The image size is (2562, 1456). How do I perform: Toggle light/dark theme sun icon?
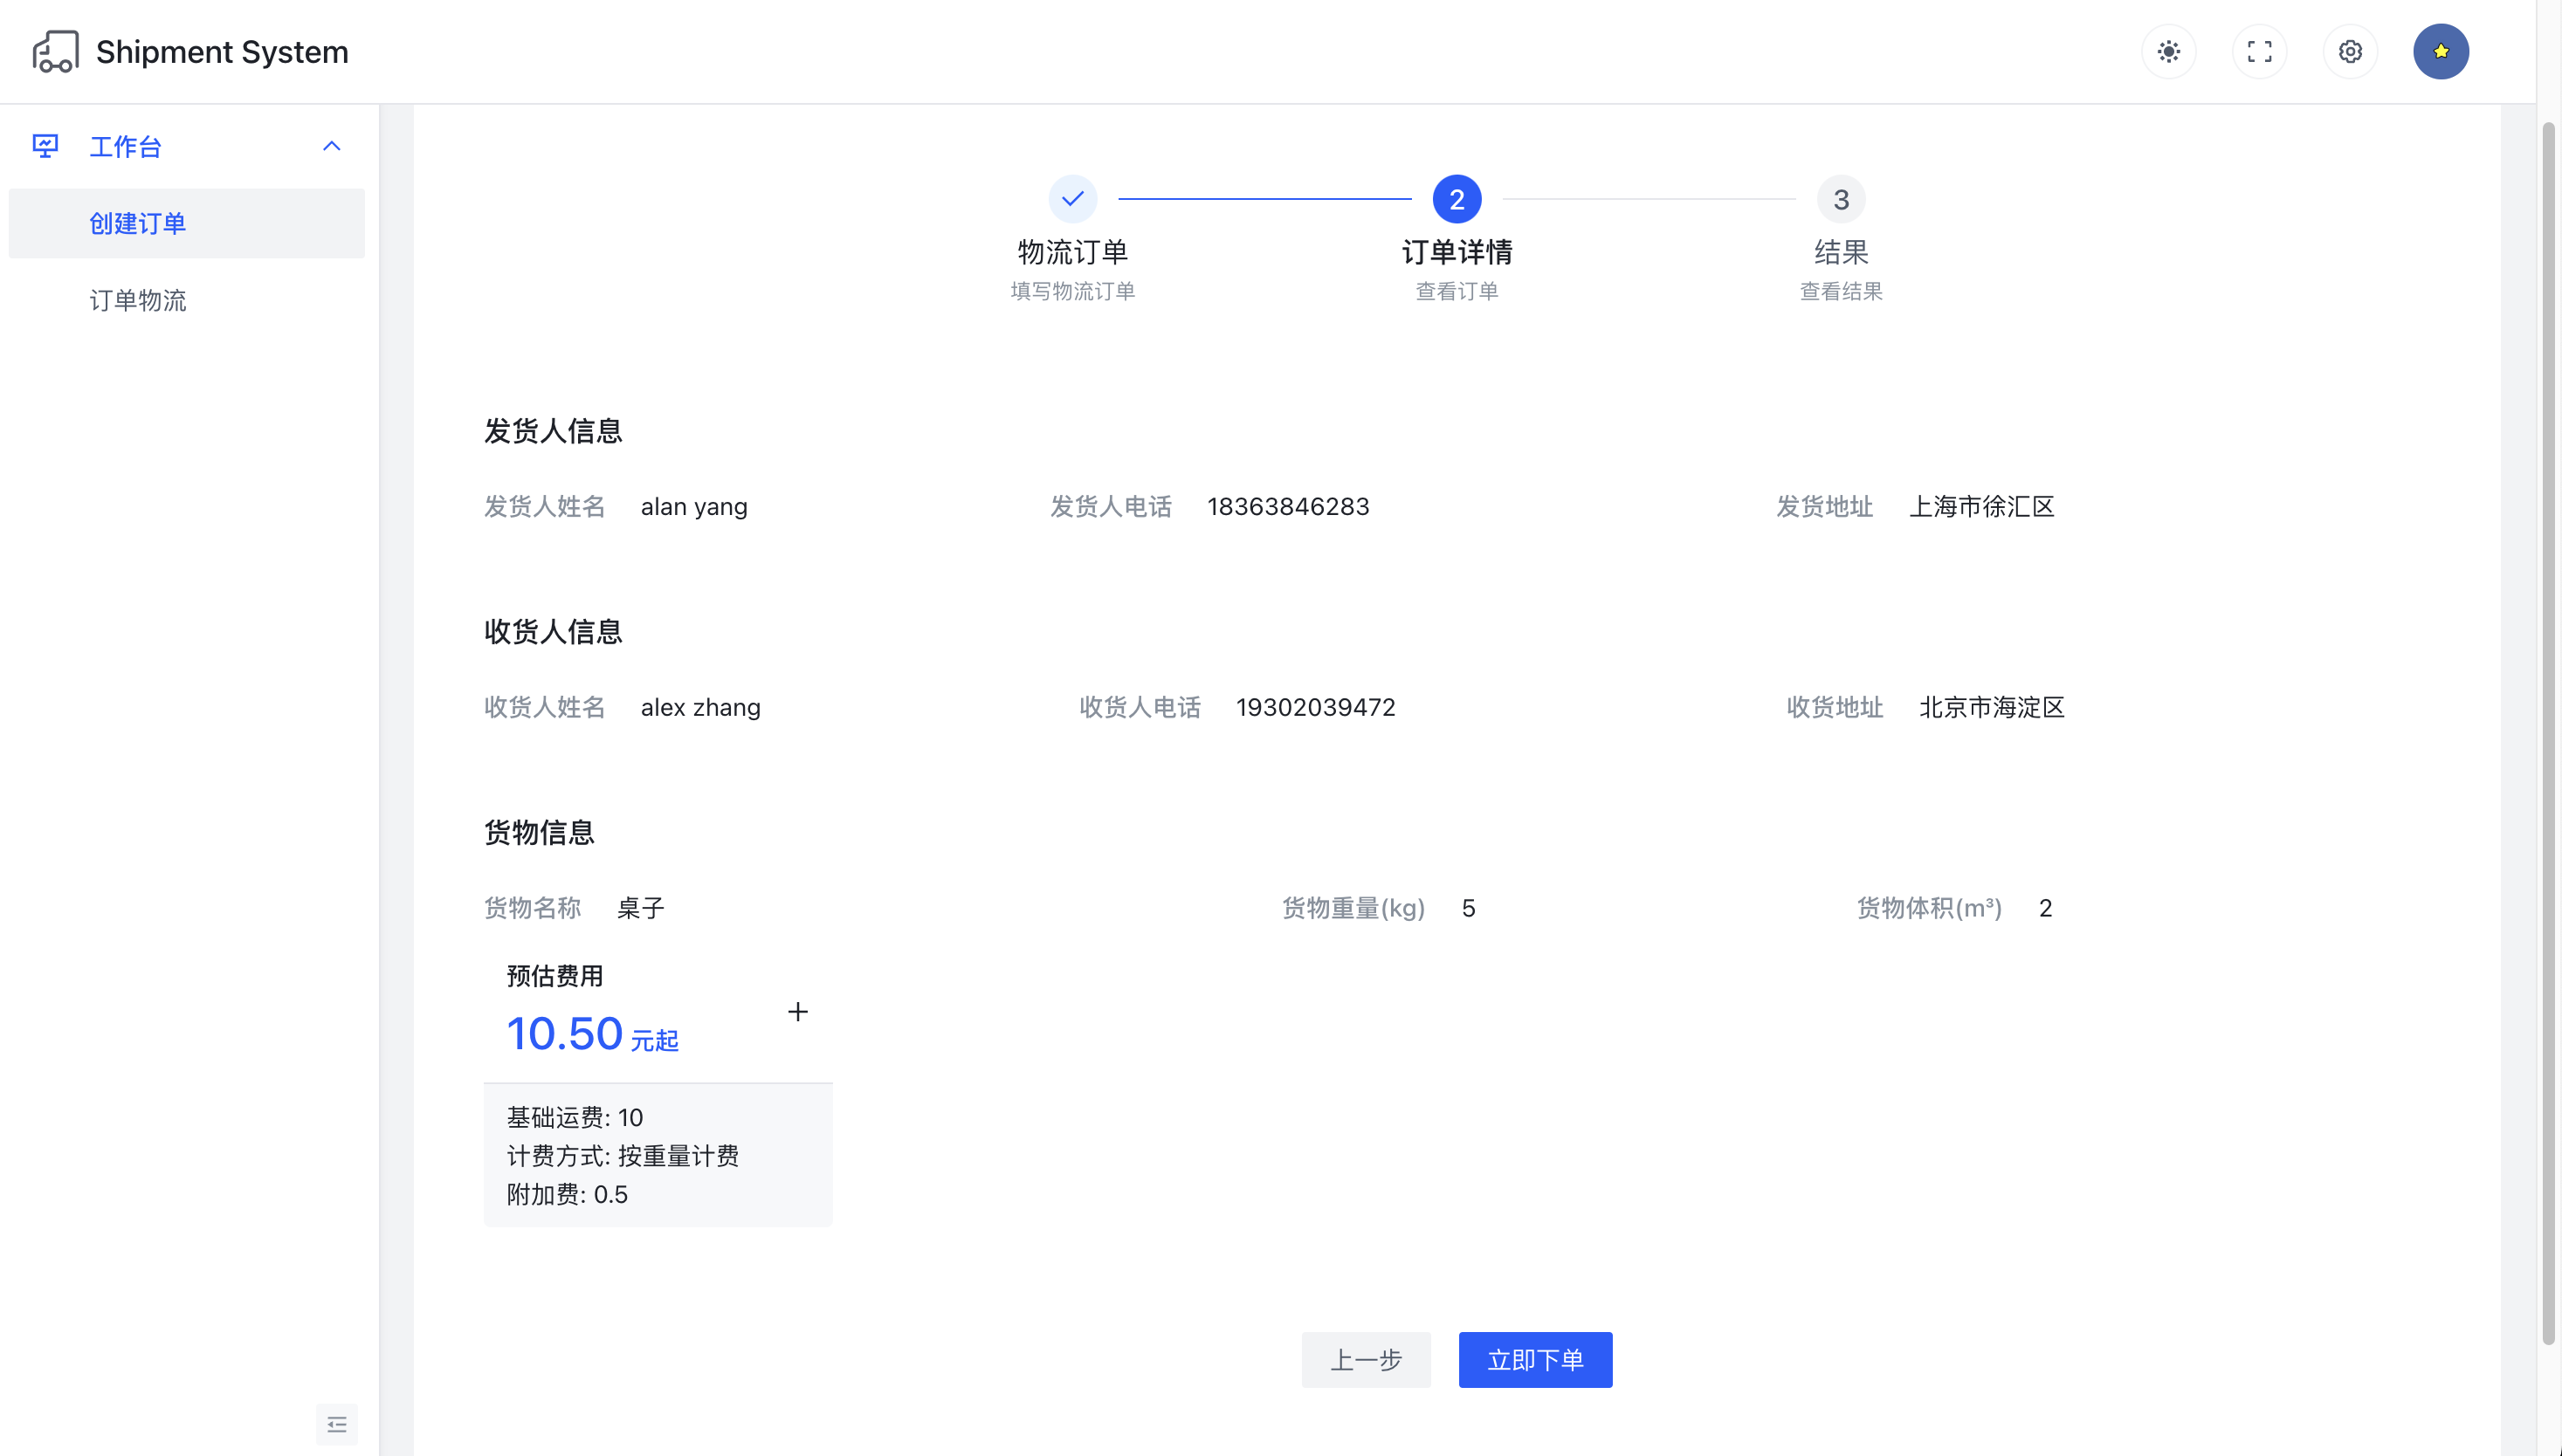point(2168,51)
